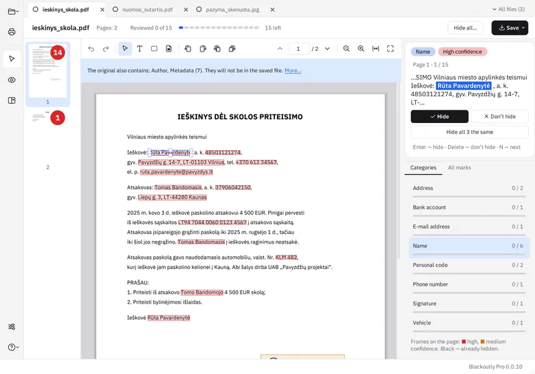This screenshot has width=535, height=374.
Task: Click Hide all 3 the same
Action: click(x=469, y=132)
